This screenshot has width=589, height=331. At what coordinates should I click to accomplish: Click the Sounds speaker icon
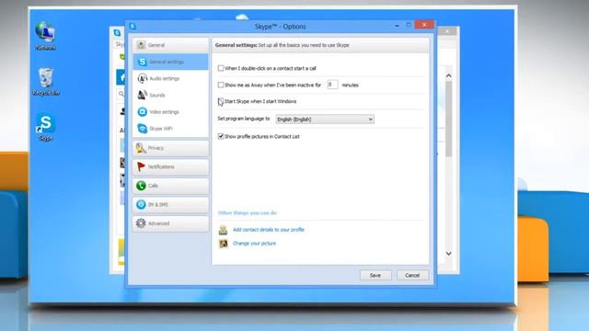point(142,95)
